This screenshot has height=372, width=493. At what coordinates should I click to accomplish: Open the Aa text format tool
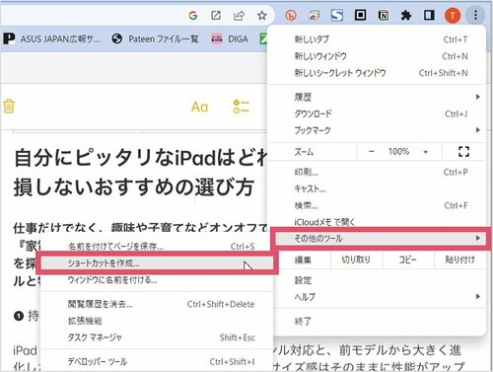pyautogui.click(x=199, y=107)
